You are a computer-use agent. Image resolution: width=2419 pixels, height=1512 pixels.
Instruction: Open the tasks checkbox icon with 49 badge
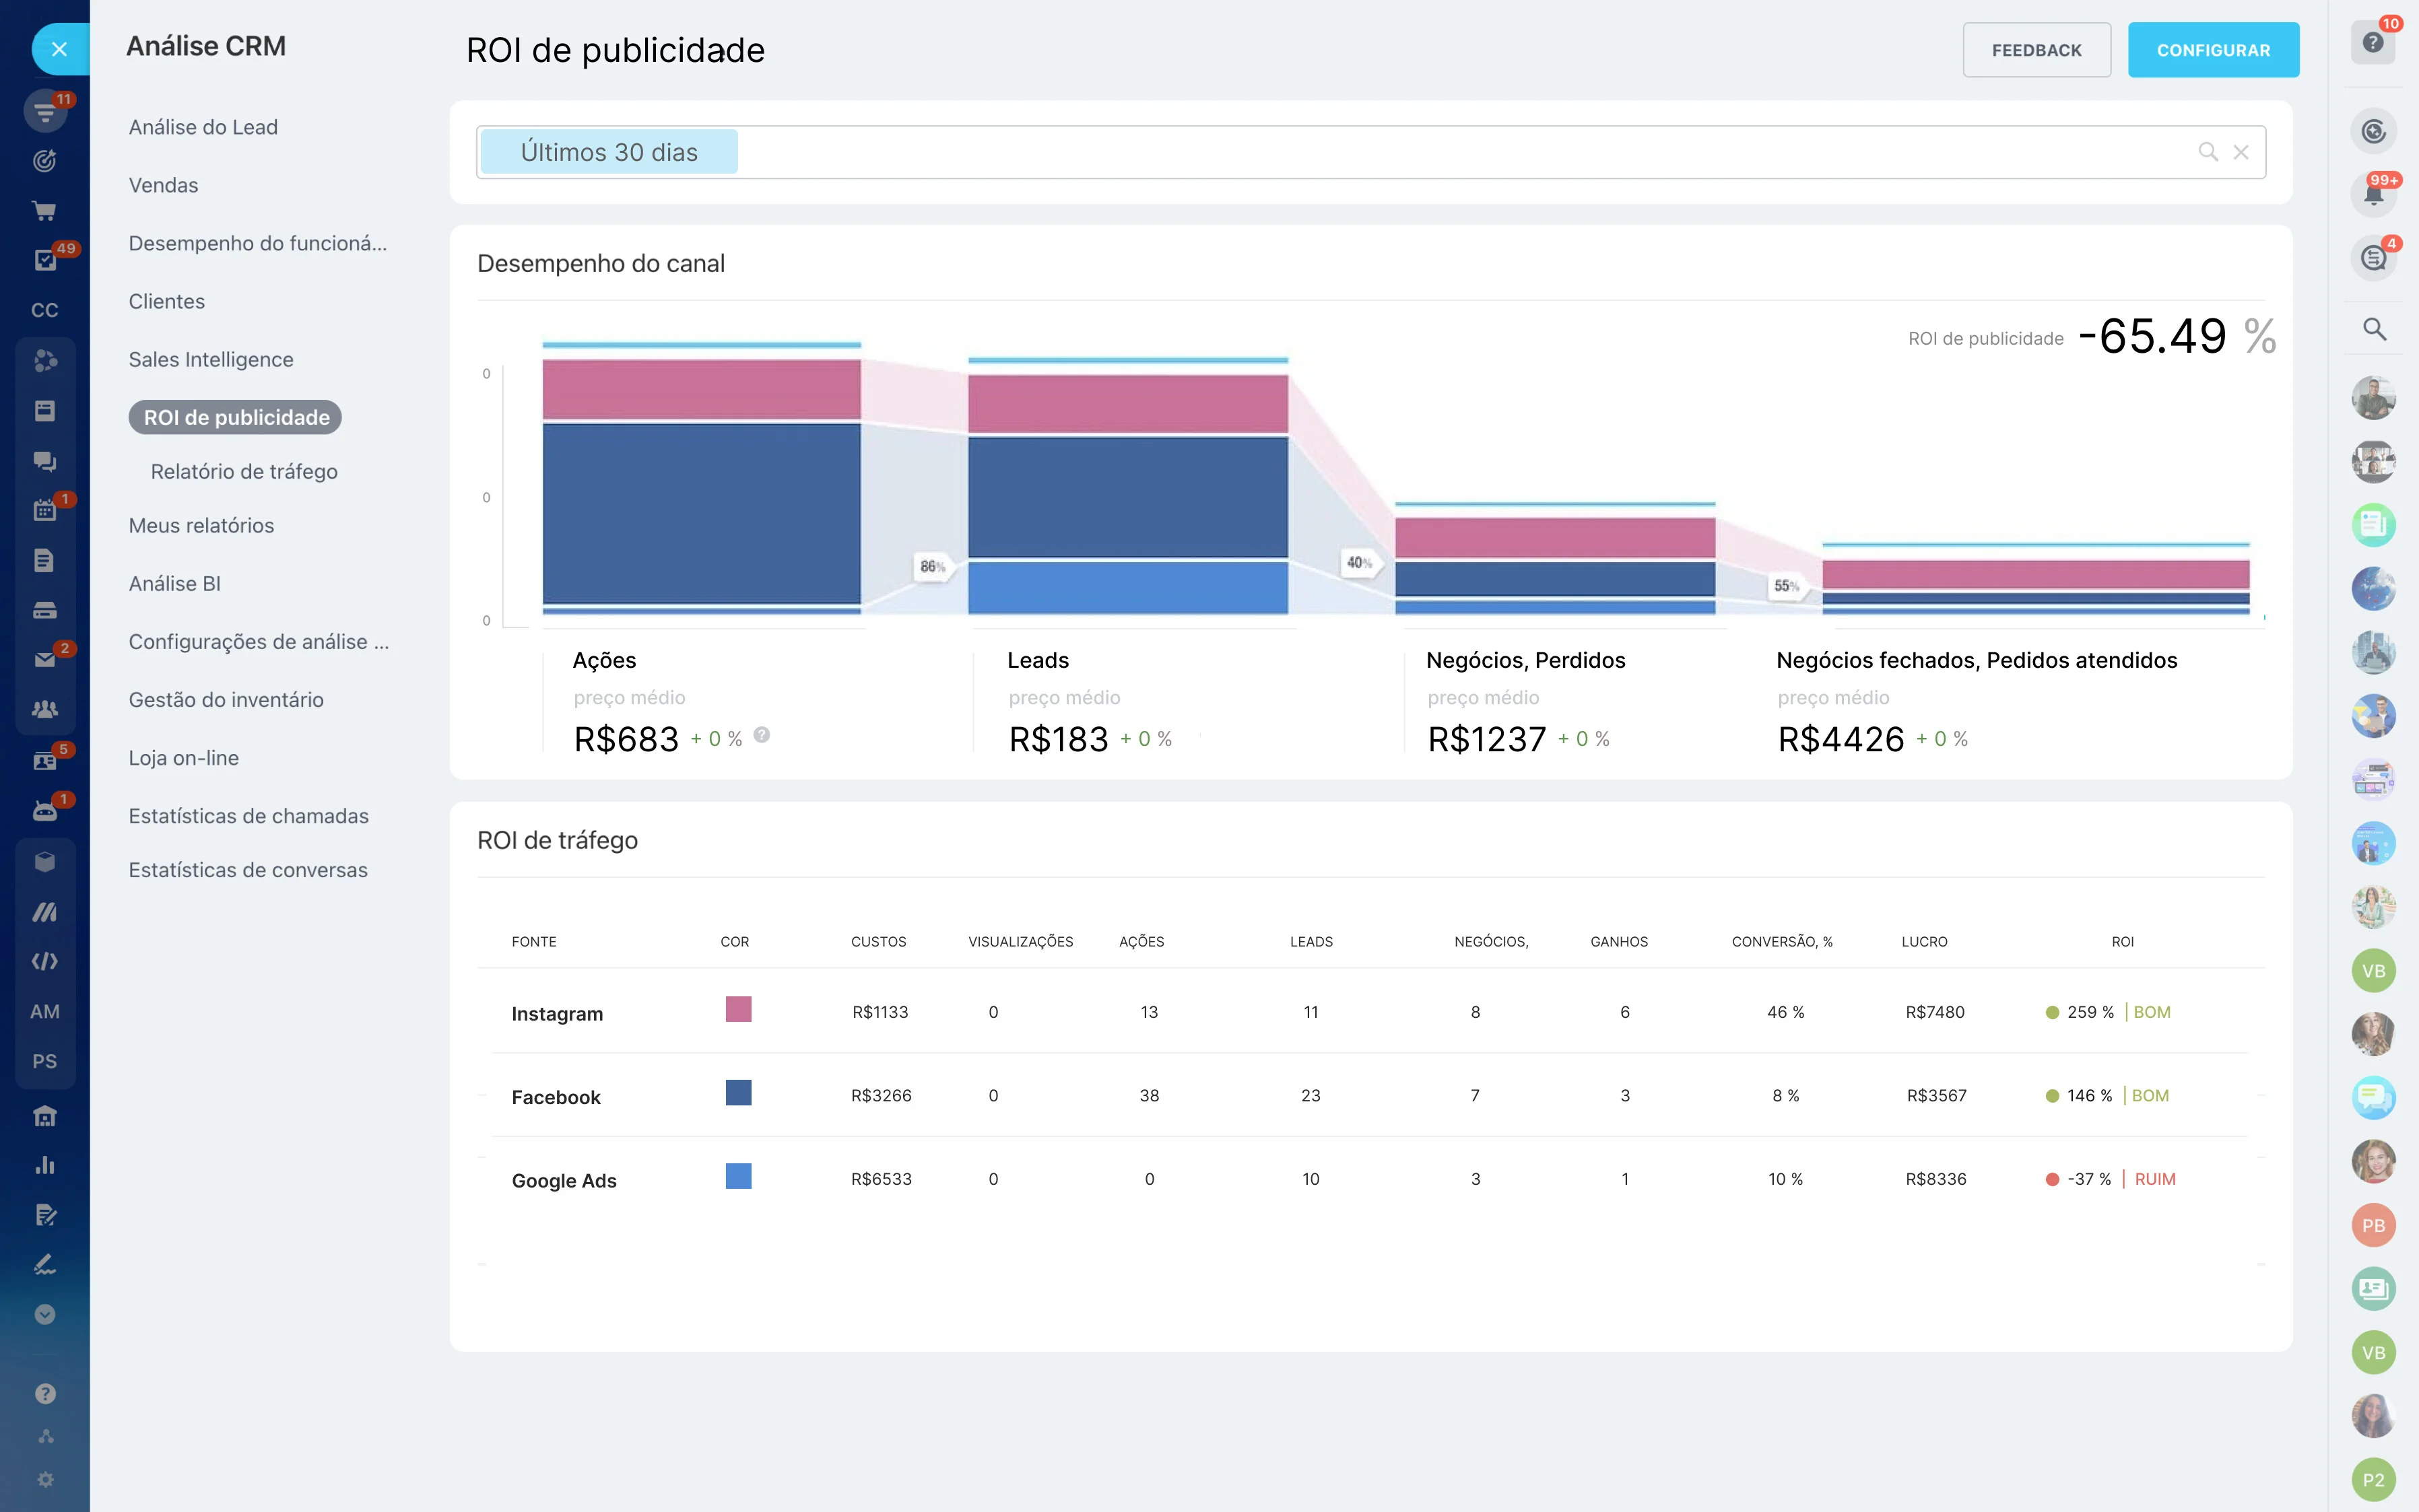pos(44,260)
